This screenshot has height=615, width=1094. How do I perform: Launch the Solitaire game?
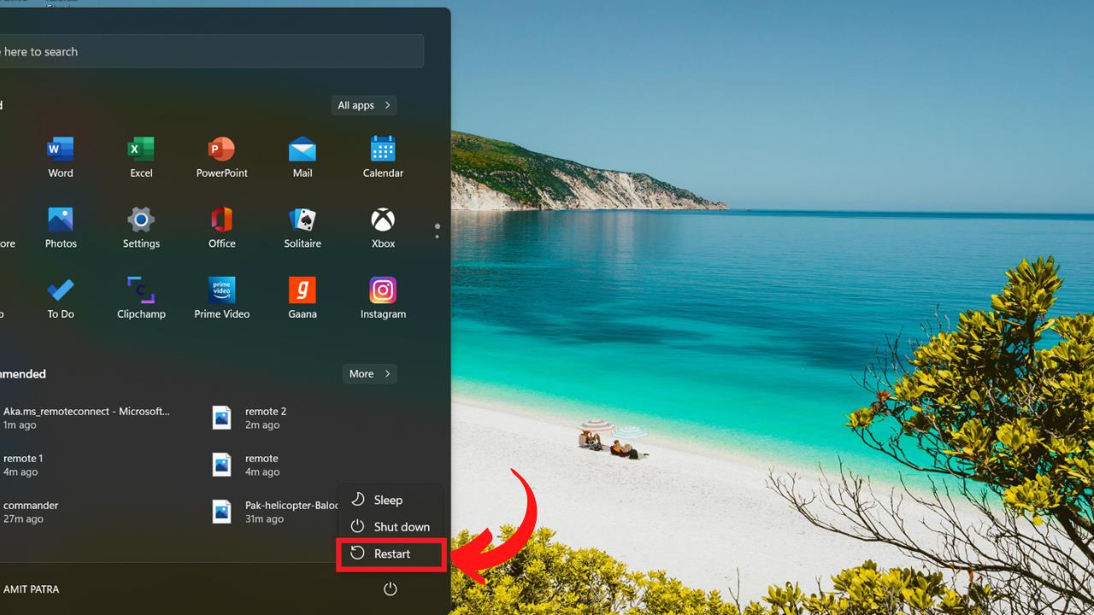pyautogui.click(x=303, y=228)
